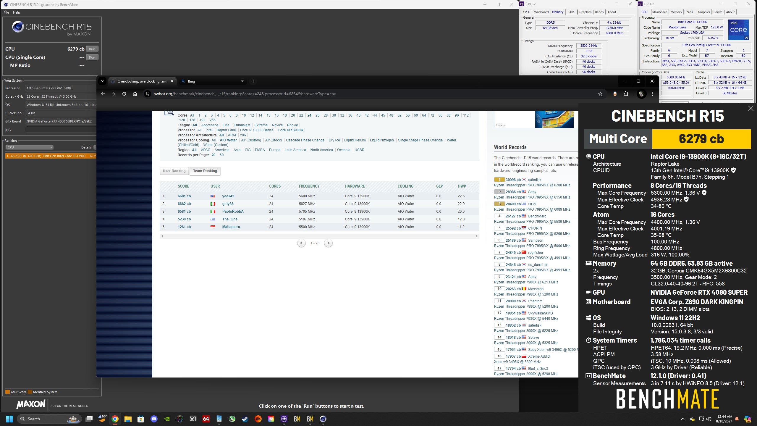Open Discord from the taskbar
The image size is (757, 426).
coord(154,419)
